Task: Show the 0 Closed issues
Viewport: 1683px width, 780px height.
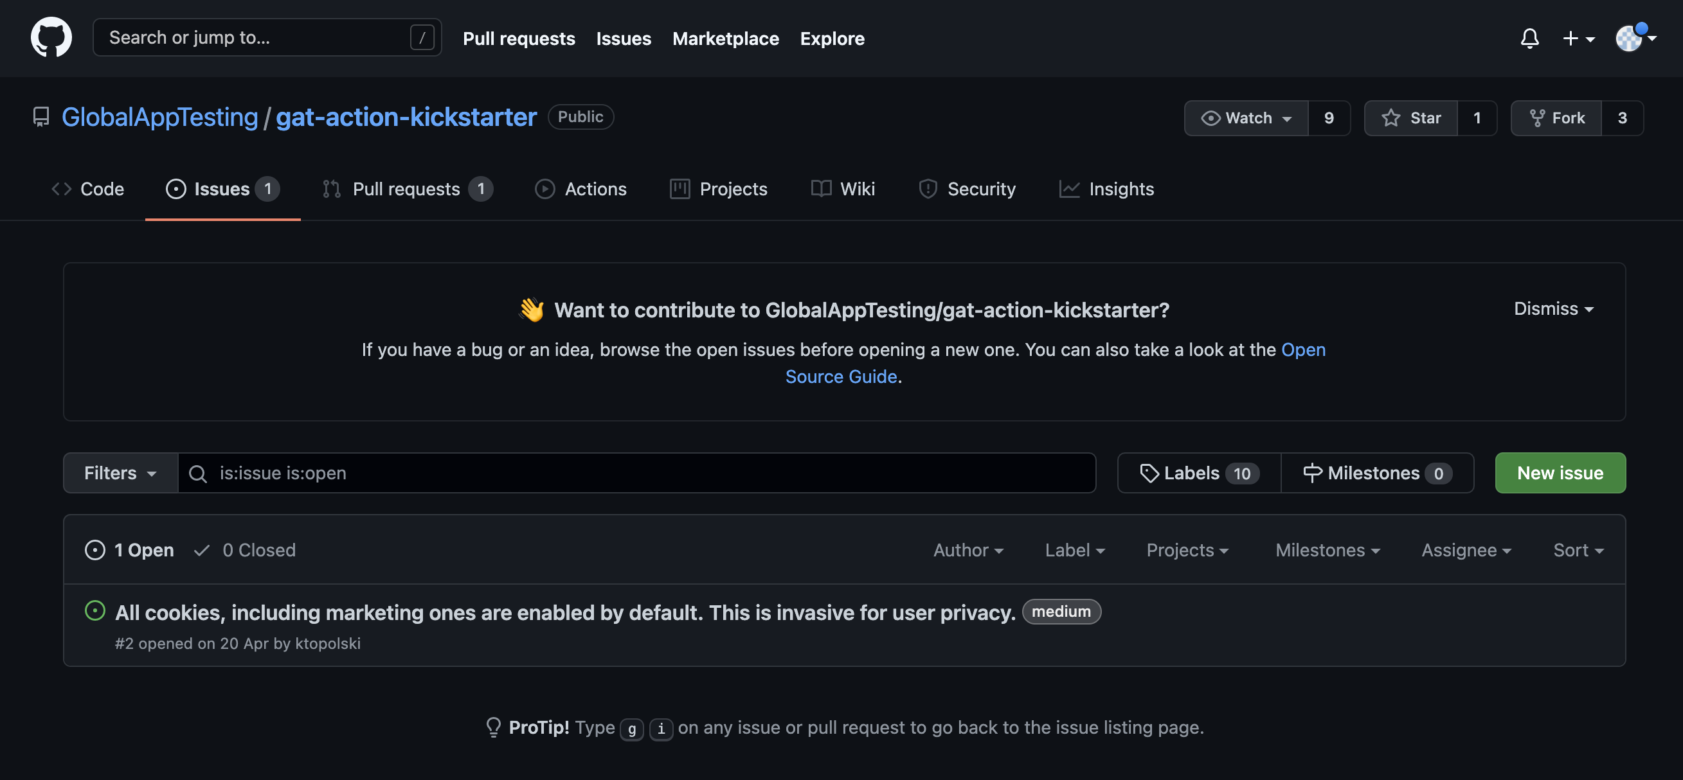Action: pyautogui.click(x=246, y=549)
